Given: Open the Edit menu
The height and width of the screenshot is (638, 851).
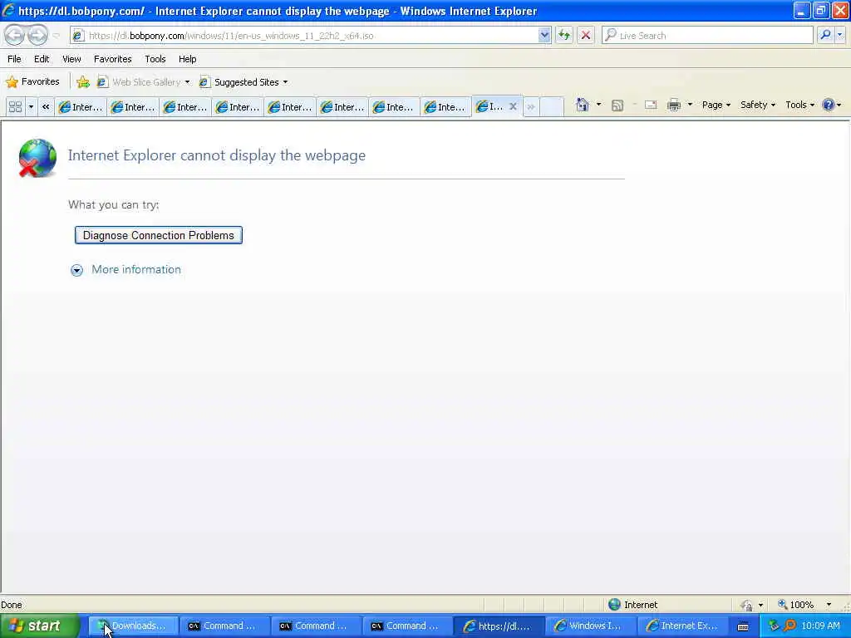Looking at the screenshot, I should [42, 59].
